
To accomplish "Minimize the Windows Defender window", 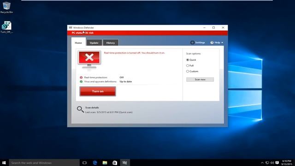I will (x=204, y=28).
